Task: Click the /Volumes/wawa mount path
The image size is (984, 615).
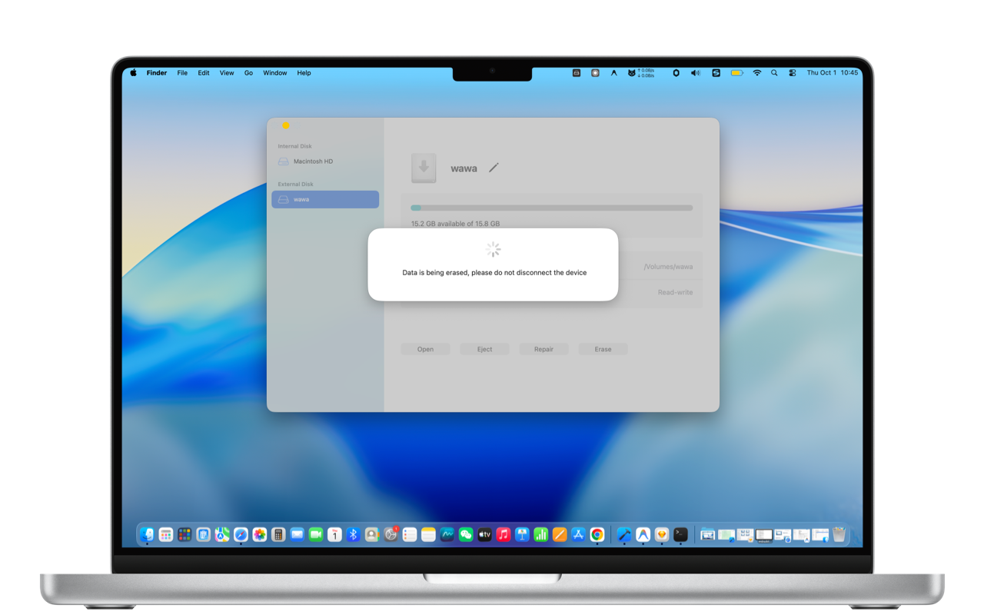Action: tap(668, 267)
